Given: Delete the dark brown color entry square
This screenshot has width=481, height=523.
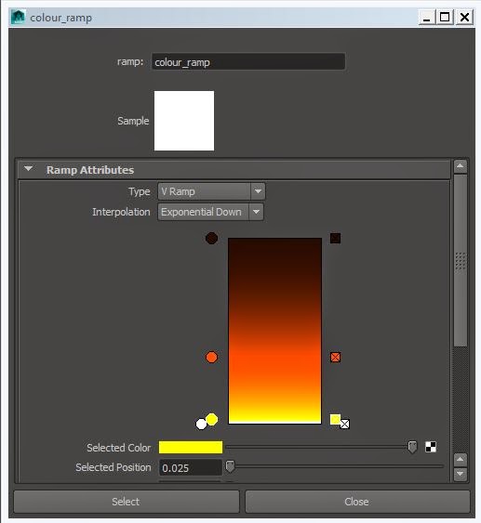Looking at the screenshot, I should (335, 238).
